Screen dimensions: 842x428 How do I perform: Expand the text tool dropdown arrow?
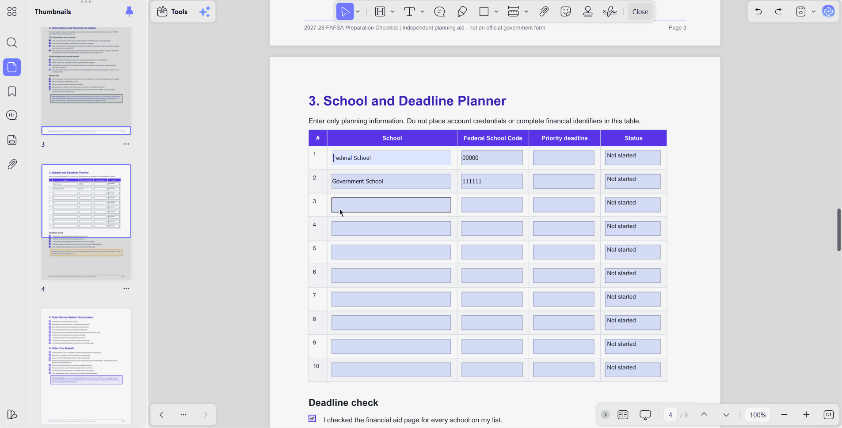[423, 11]
